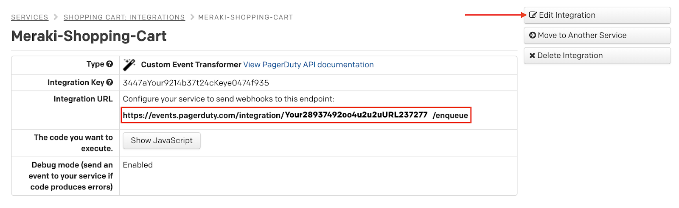Image resolution: width=679 pixels, height=208 pixels.
Task: Click the Custom Event Transformer wand icon
Action: (x=129, y=65)
